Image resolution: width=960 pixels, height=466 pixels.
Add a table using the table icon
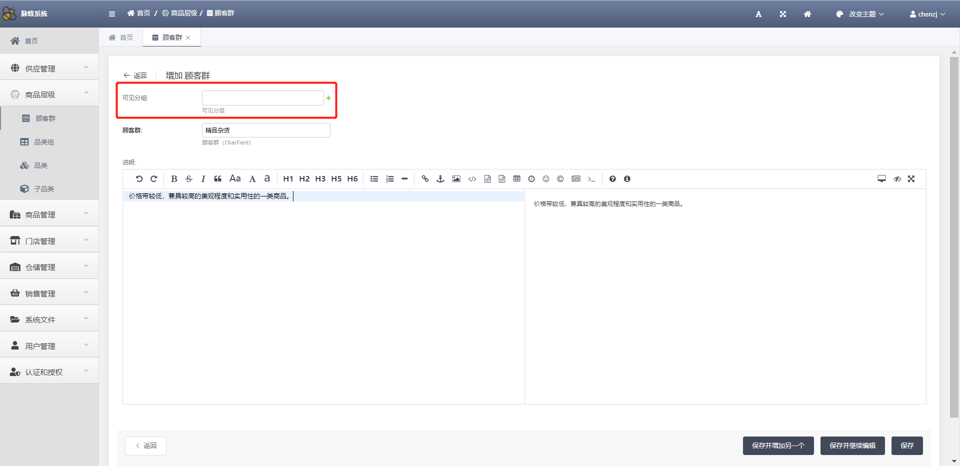[516, 179]
